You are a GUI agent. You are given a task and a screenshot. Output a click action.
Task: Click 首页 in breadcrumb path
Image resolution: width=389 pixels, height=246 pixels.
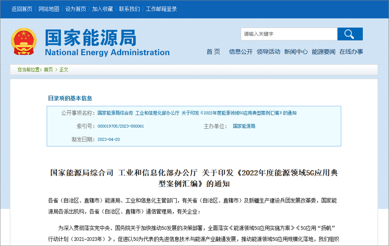pyautogui.click(x=48, y=70)
